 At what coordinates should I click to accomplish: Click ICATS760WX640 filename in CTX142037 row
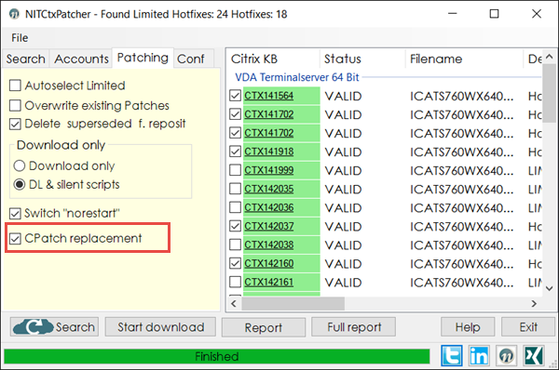(x=461, y=226)
